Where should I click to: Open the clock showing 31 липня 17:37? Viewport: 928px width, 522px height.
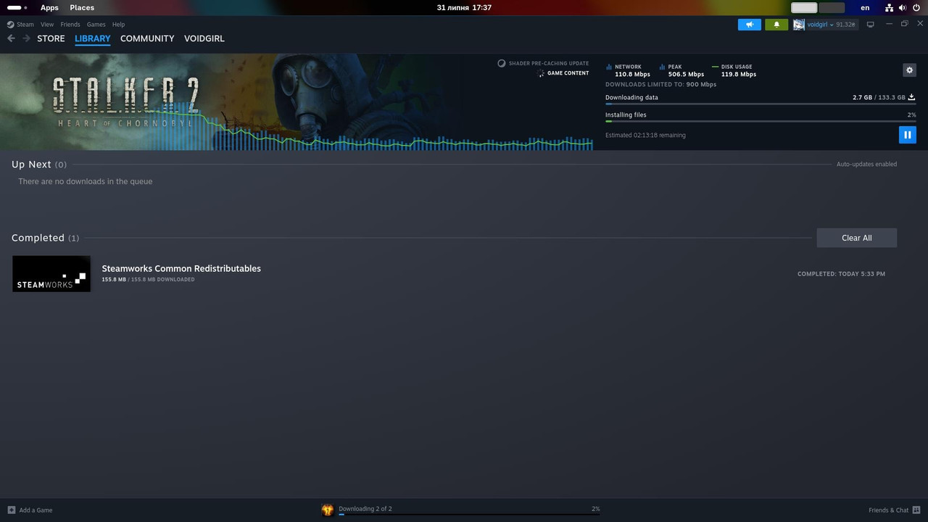(x=464, y=7)
